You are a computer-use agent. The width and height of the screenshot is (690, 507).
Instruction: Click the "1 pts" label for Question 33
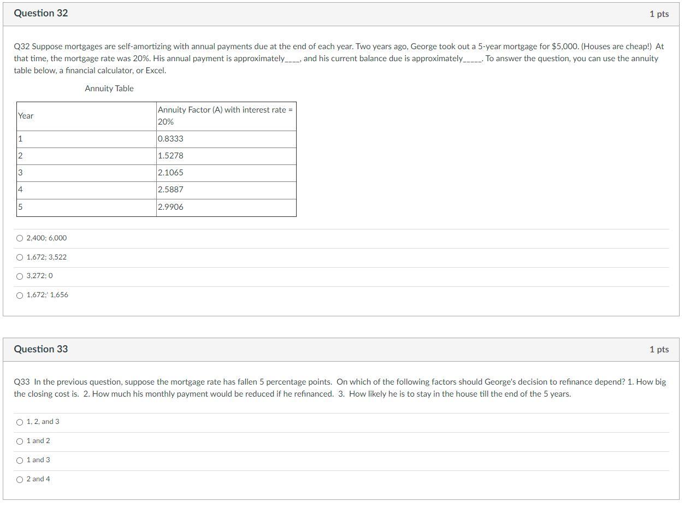(x=659, y=349)
